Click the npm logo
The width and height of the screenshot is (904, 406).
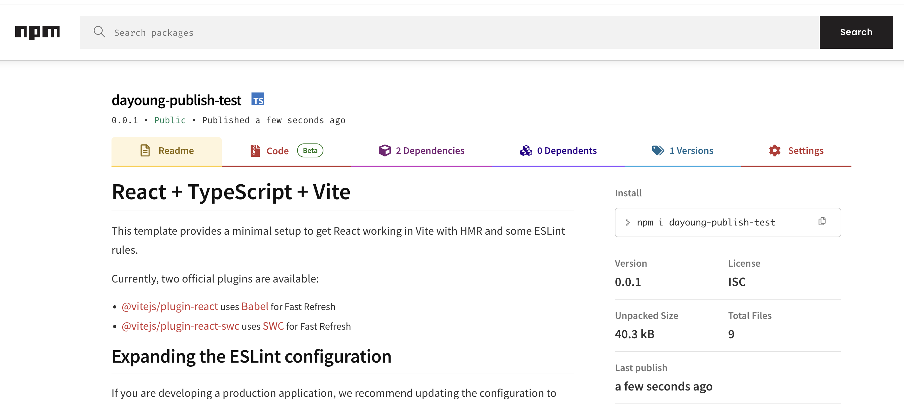(37, 32)
